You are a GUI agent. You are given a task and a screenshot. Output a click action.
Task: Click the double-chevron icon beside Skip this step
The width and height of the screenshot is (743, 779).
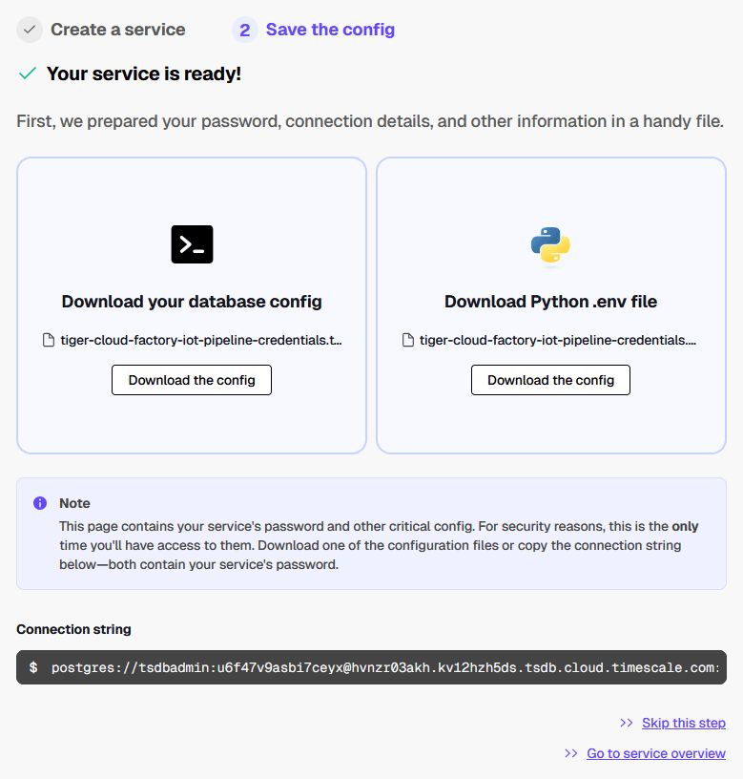pos(627,723)
